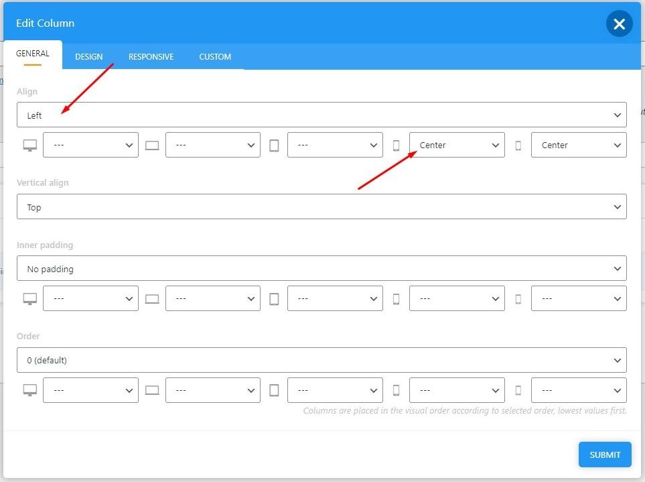Open the desktop Align dropdown

[90, 145]
